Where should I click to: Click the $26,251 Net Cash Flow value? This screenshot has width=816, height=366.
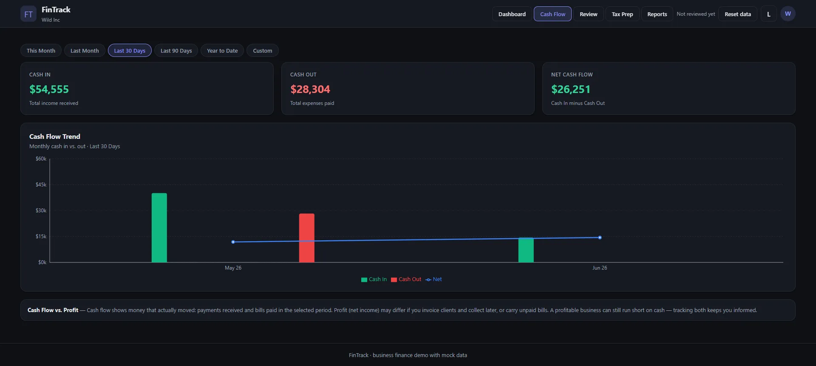point(570,89)
